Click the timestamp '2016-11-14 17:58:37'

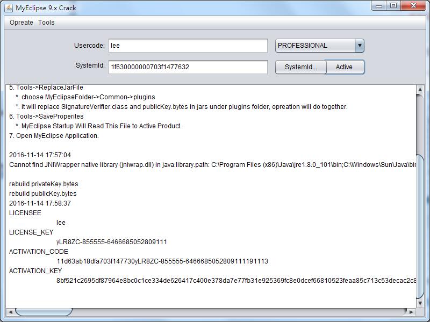tap(40, 203)
